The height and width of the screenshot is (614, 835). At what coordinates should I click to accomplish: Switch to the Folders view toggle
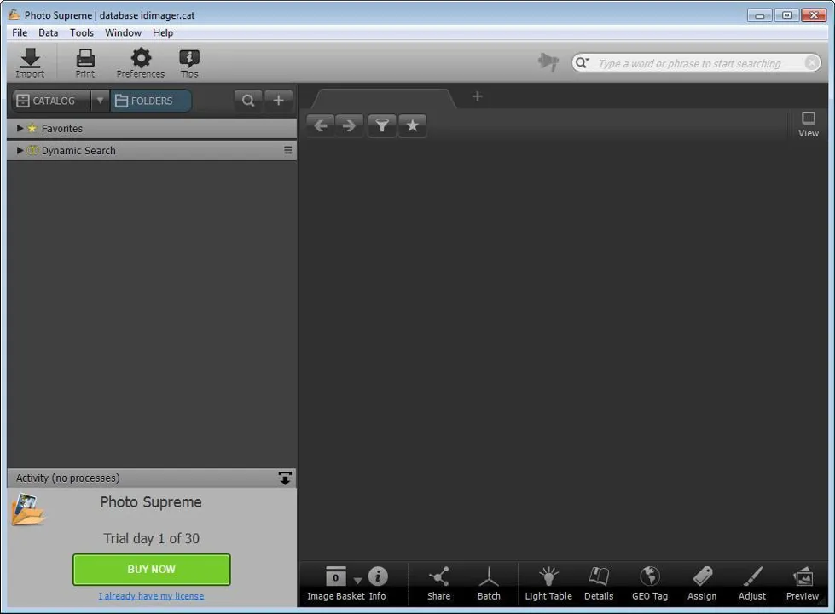point(151,101)
